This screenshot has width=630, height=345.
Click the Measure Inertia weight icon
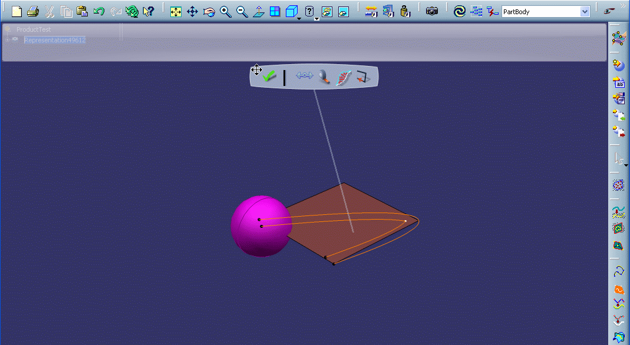[x=404, y=11]
